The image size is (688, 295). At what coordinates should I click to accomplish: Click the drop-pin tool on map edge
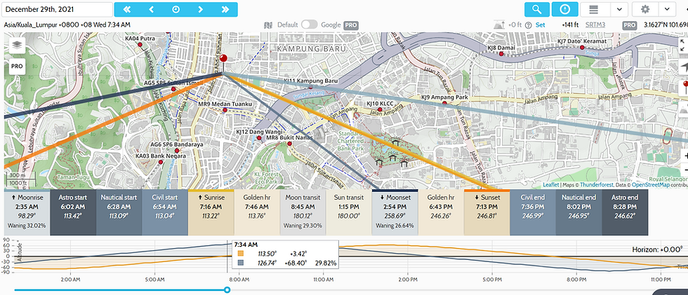tap(684, 88)
